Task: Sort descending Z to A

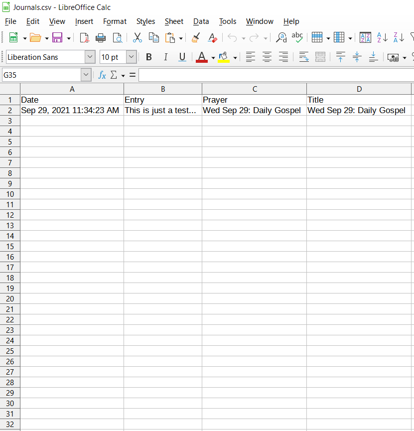Action: [399, 38]
